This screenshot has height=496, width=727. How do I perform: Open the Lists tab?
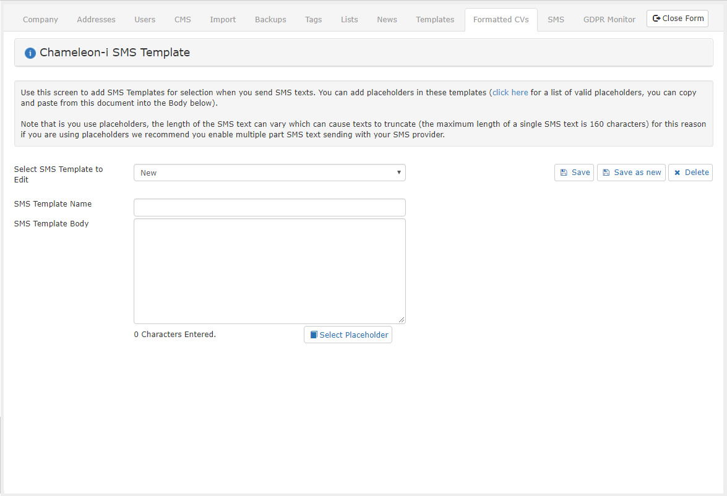pyautogui.click(x=349, y=19)
